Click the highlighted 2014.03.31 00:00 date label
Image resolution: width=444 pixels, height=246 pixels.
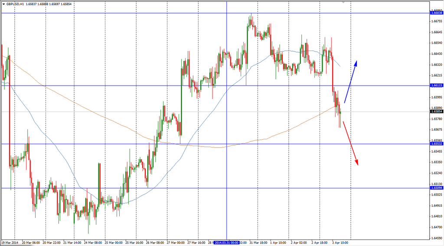pyautogui.click(x=227, y=243)
